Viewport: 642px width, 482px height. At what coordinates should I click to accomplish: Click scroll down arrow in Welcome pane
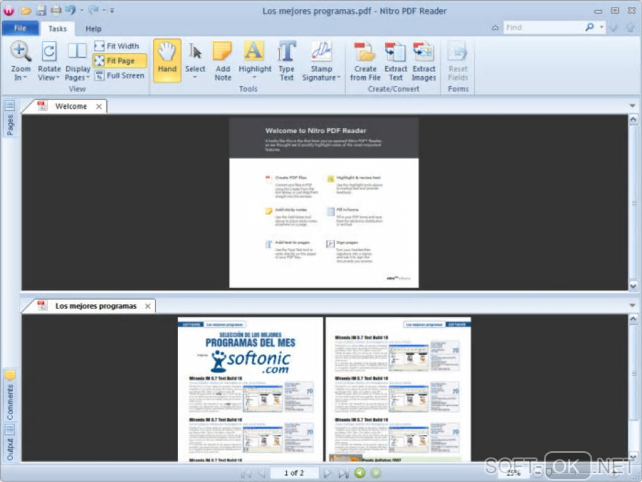633,286
